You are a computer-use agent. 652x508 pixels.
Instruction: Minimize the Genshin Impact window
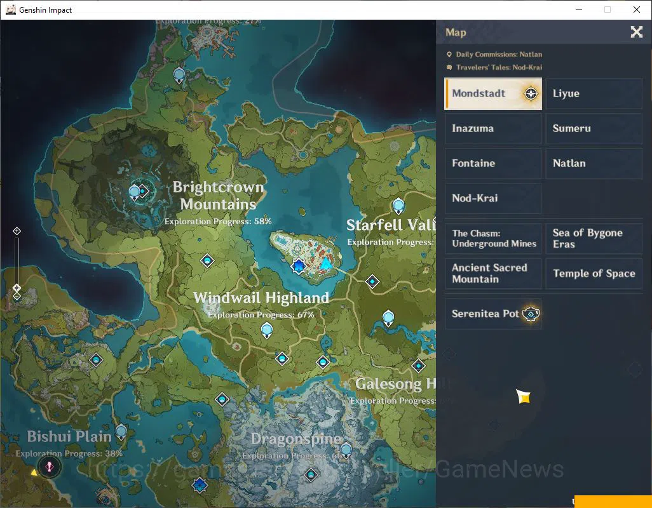pos(578,10)
